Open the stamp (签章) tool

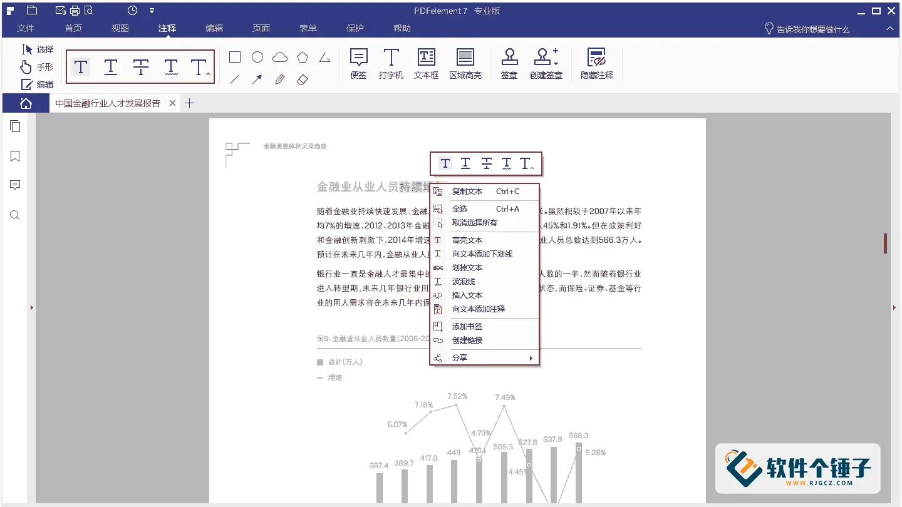[x=509, y=63]
